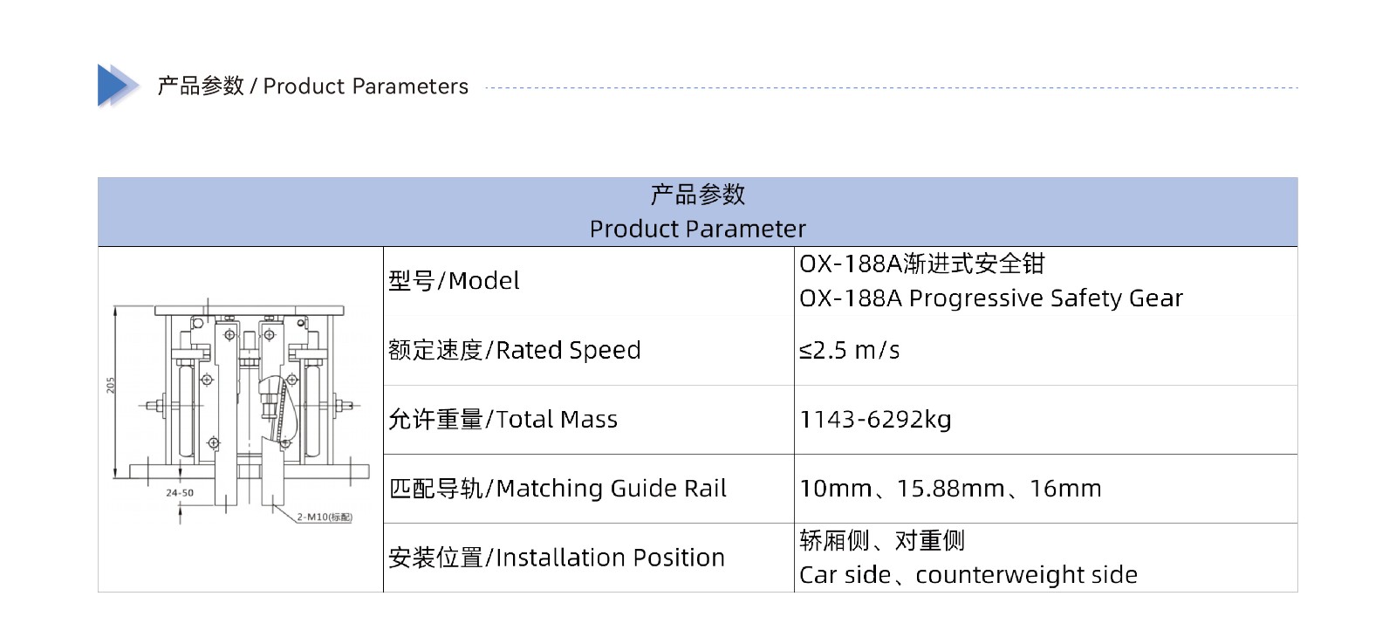Select the Model label cell
This screenshot has width=1396, height=644.
tap(589, 281)
